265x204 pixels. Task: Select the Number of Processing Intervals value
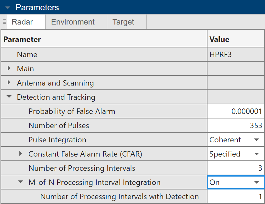tap(235, 168)
